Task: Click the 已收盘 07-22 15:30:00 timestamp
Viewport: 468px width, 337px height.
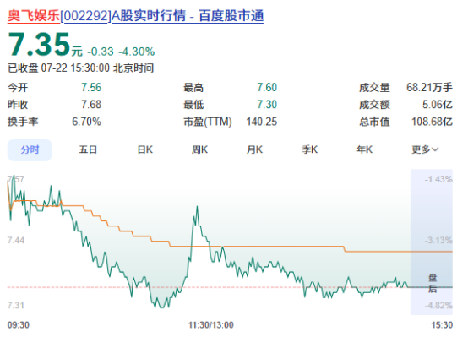Action: click(80, 68)
